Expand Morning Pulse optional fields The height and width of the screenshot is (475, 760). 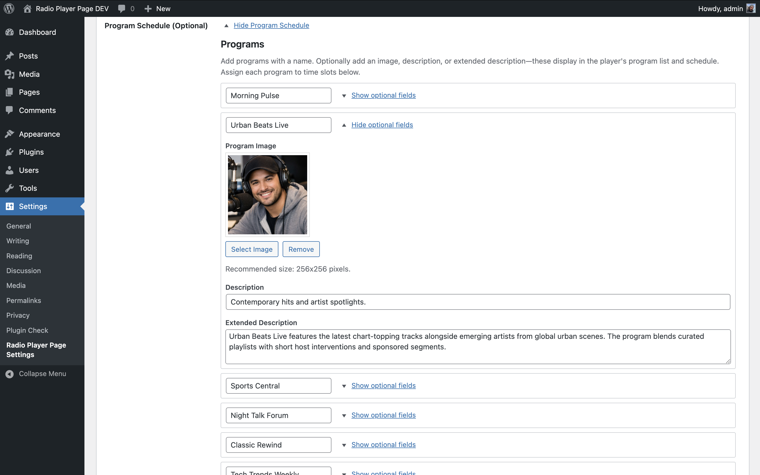(383, 95)
